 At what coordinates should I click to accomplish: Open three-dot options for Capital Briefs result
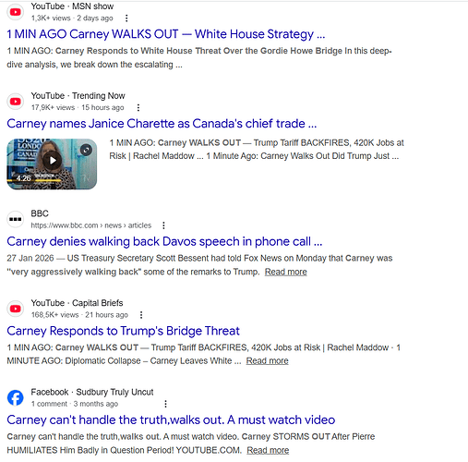pos(141,315)
